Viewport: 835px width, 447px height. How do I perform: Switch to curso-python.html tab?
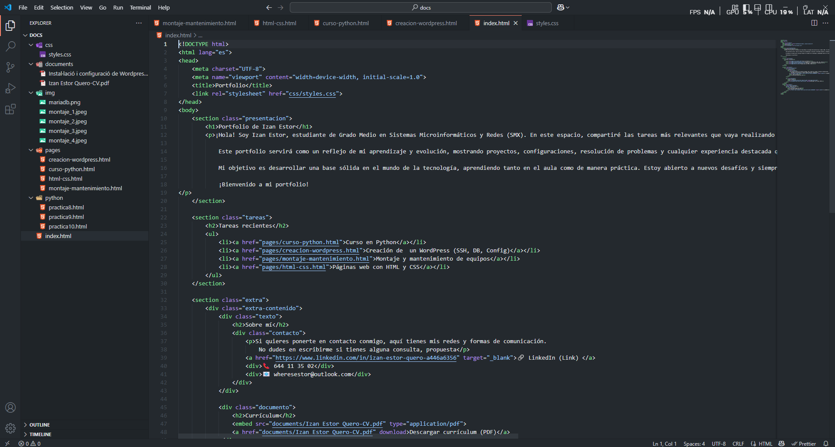pos(345,23)
